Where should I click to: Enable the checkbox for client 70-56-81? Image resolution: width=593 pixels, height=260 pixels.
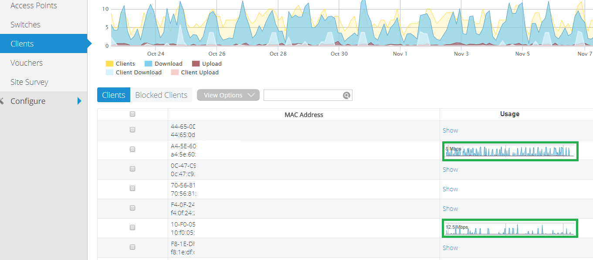click(x=132, y=188)
